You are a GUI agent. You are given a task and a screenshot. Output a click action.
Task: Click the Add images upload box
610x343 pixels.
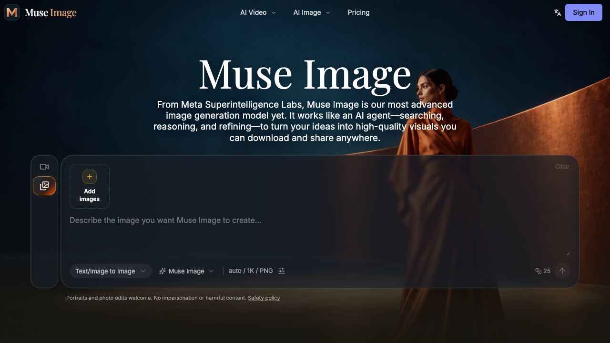90,186
